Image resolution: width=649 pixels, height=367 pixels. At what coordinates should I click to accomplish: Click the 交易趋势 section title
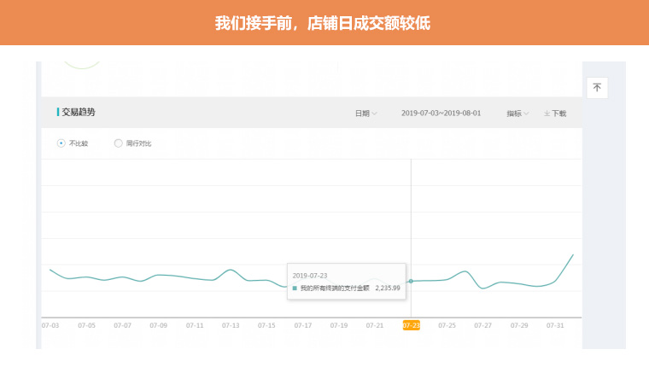(78, 112)
